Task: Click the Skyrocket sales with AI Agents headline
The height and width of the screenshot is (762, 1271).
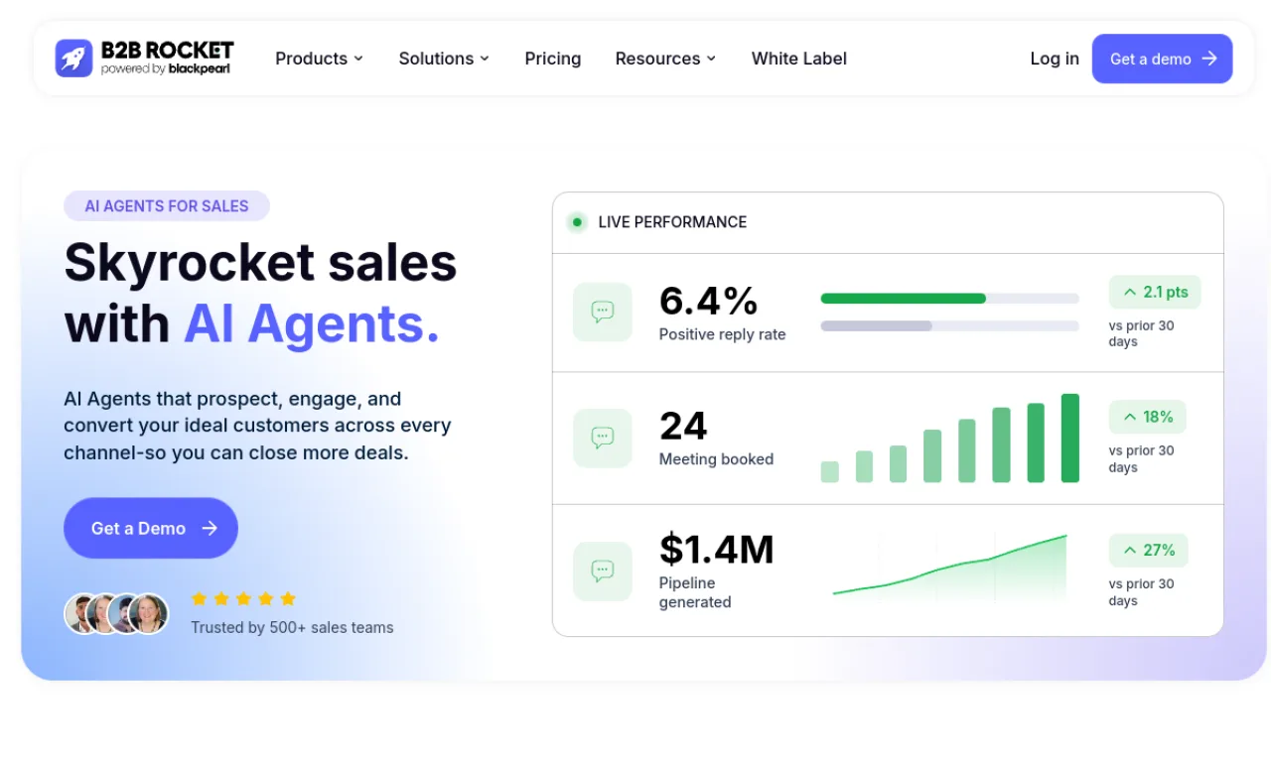Action: point(260,293)
